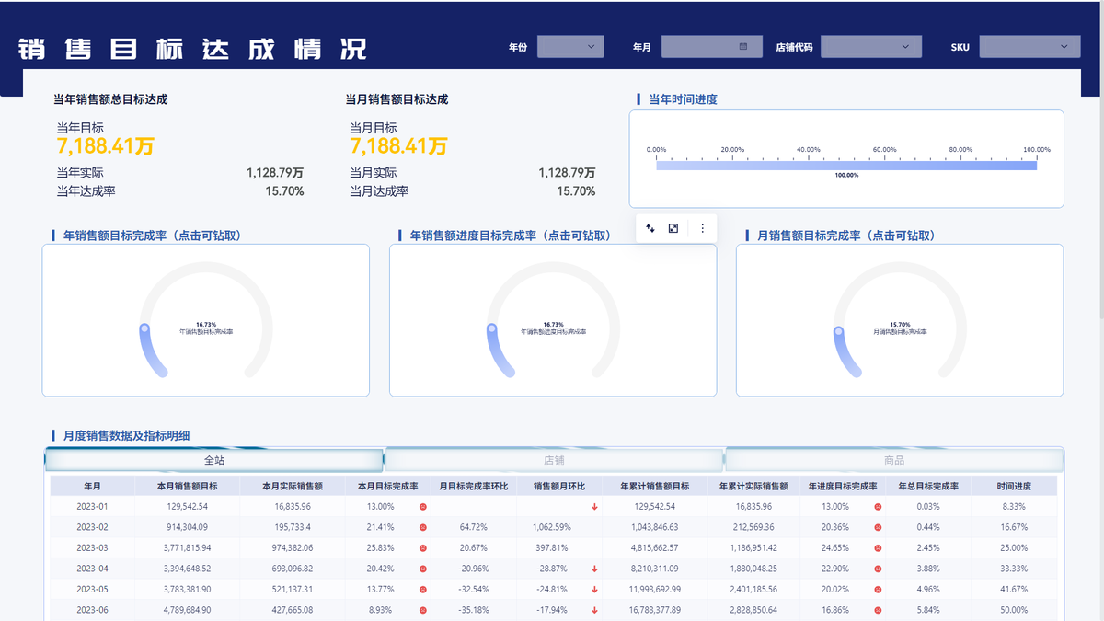Click the 当月目标 value 7,188.41万
1104x621 pixels.
point(398,146)
